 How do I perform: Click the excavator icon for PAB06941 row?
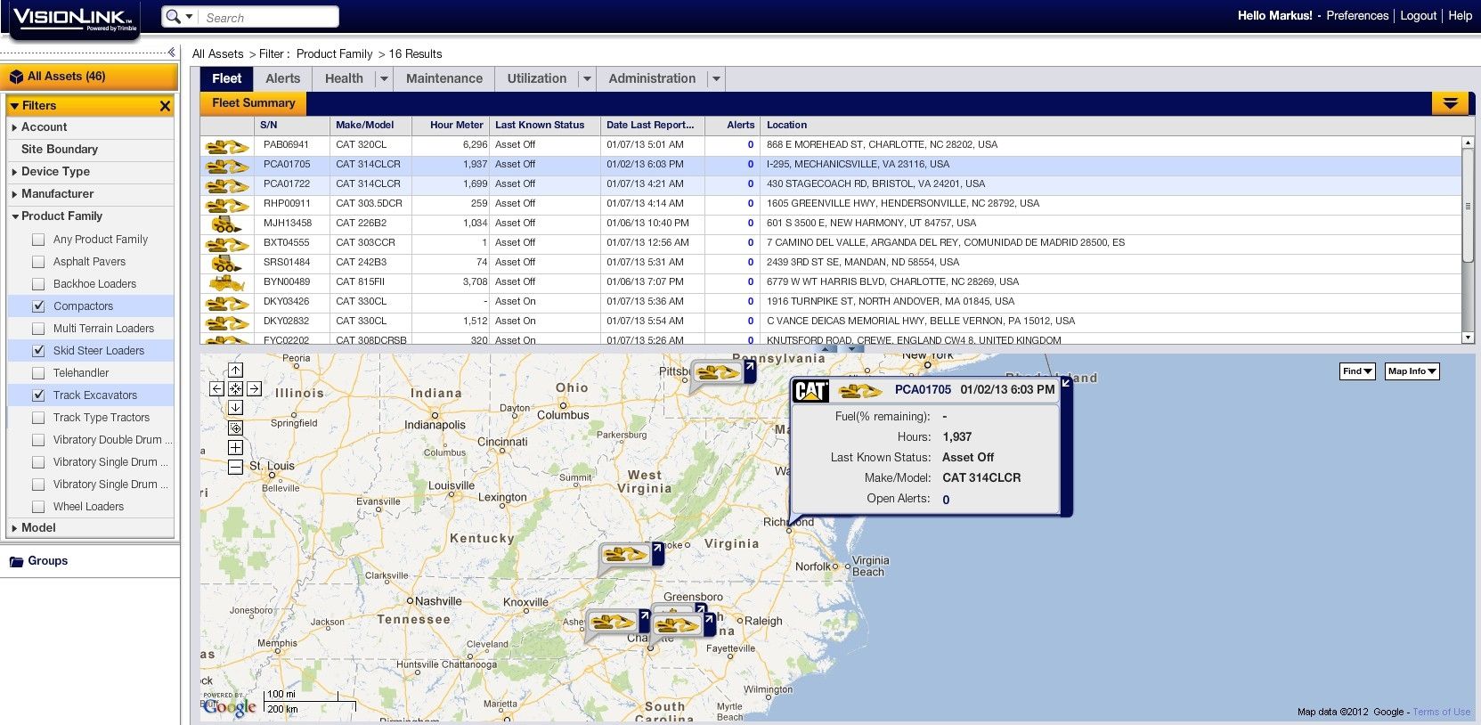pyautogui.click(x=227, y=145)
